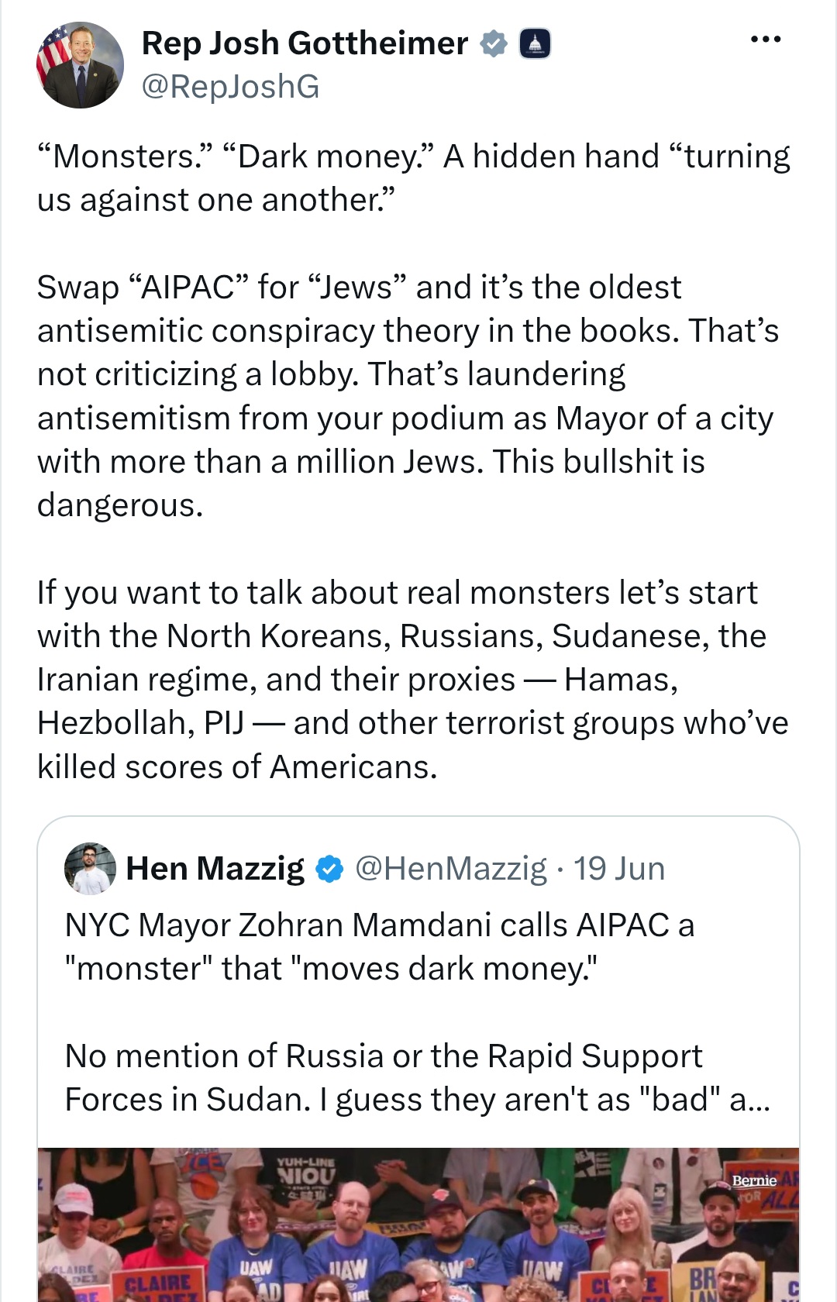The width and height of the screenshot is (837, 1302).
Task: Tap the 19 Jun timestamp
Action: coord(619,869)
